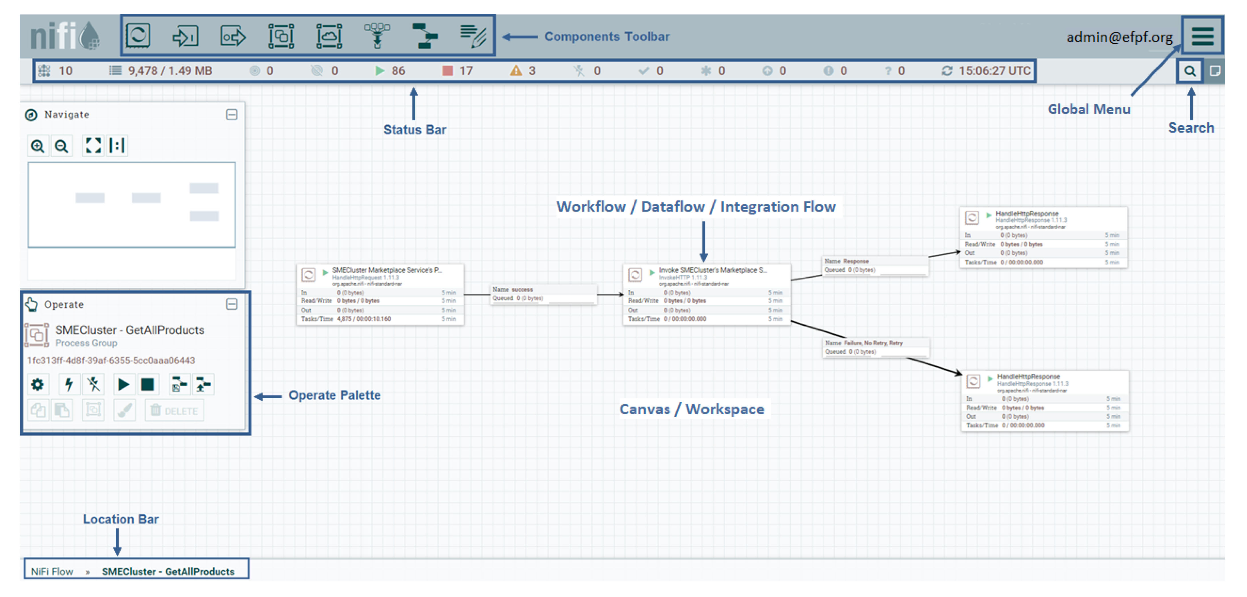Click the Fit to screen button

[x=93, y=146]
